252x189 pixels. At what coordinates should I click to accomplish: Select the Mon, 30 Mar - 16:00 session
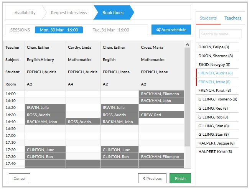pos(59,30)
